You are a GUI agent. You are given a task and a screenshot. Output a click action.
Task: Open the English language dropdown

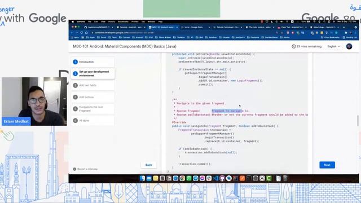coord(333,46)
